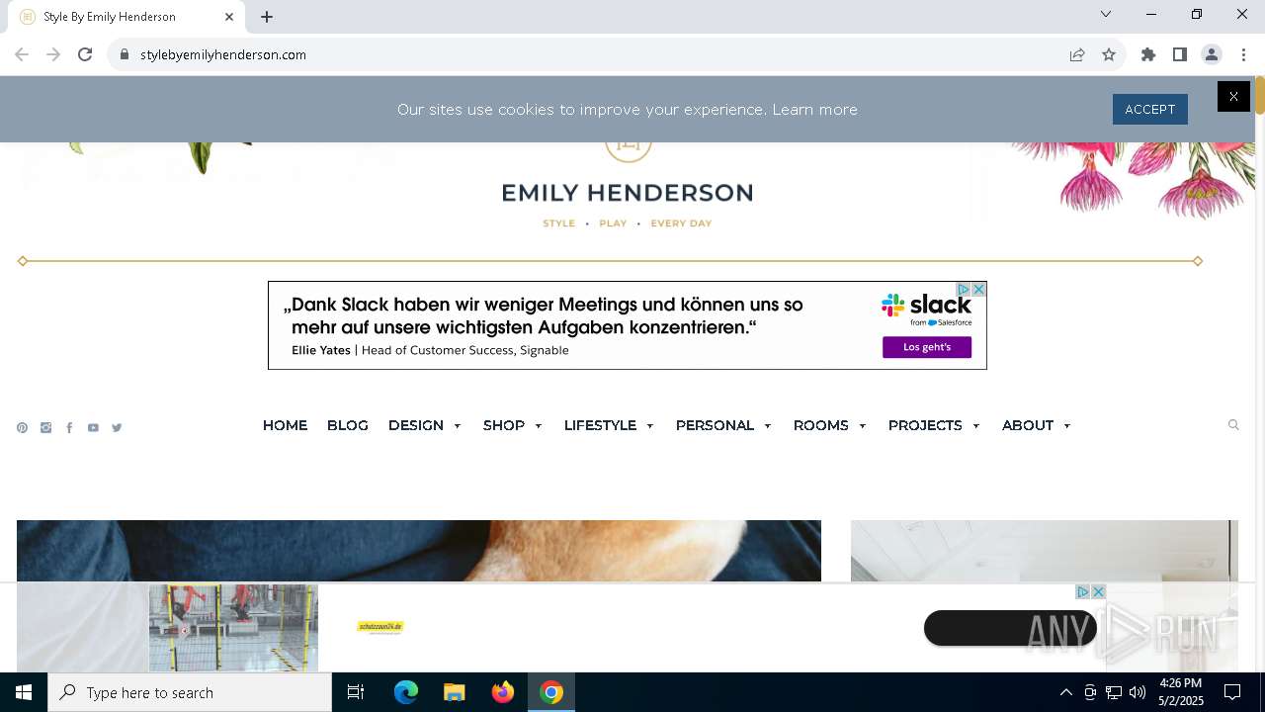Toggle Chrome side panel
This screenshot has height=712, width=1265.
click(1180, 54)
